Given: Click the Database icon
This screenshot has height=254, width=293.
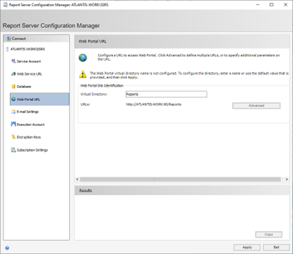Looking at the screenshot, I should click(13, 87).
